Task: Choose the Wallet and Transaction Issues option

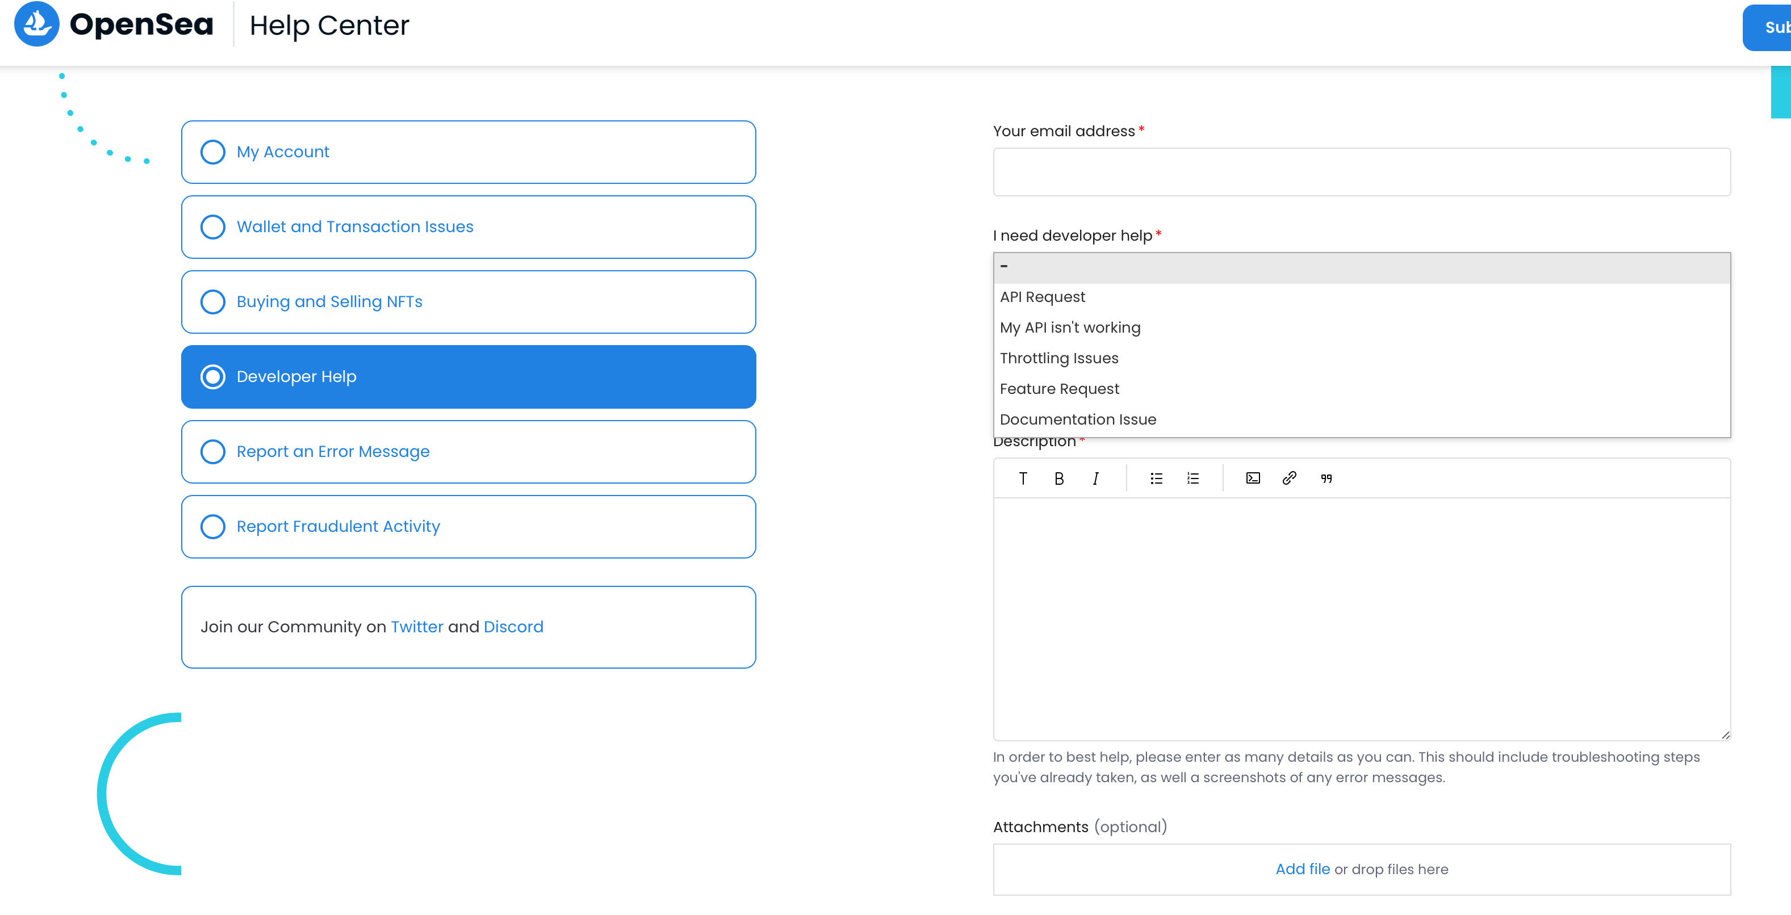Action: (213, 226)
